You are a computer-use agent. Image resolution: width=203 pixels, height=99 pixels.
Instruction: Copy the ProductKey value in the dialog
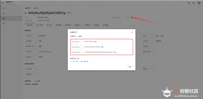[95, 42]
